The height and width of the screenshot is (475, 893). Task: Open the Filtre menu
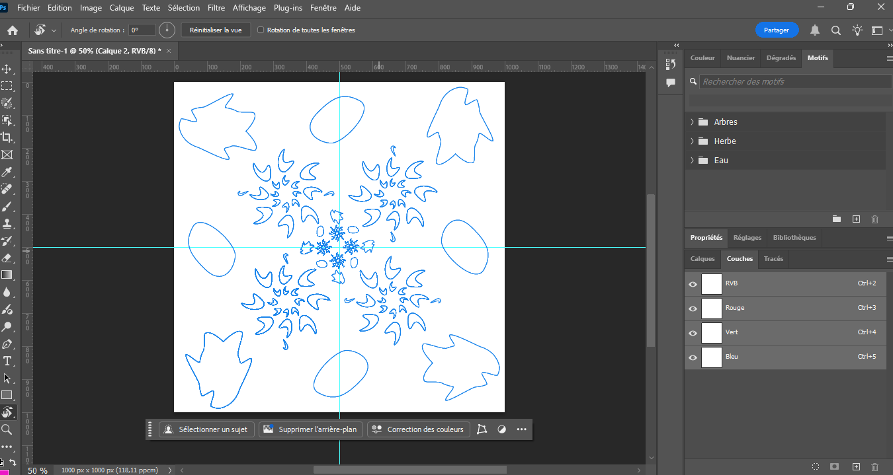pos(216,7)
